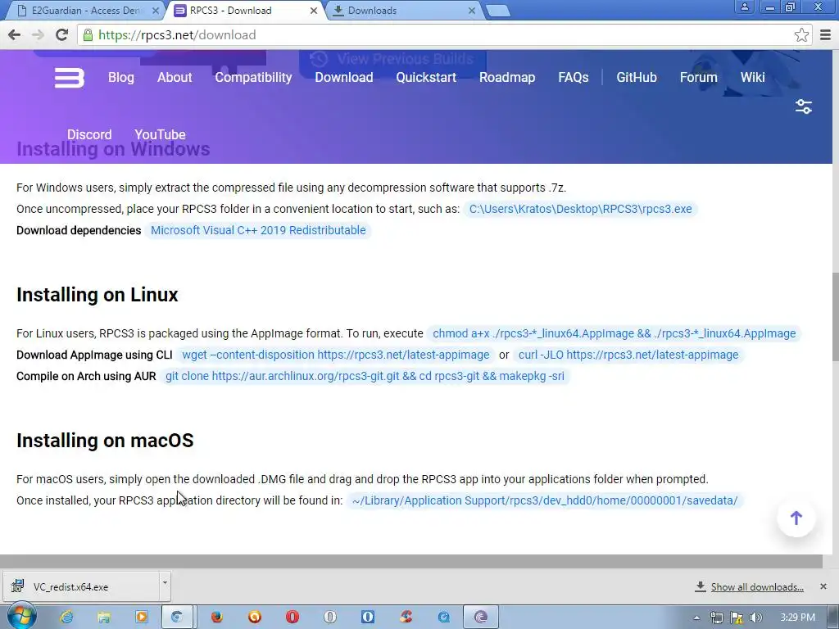
Task: Open the Blog menu item
Action: (121, 78)
